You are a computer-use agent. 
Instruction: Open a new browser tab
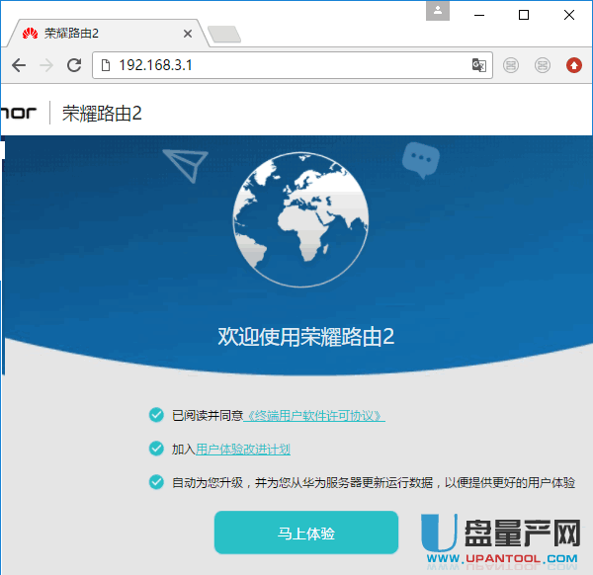click(224, 34)
